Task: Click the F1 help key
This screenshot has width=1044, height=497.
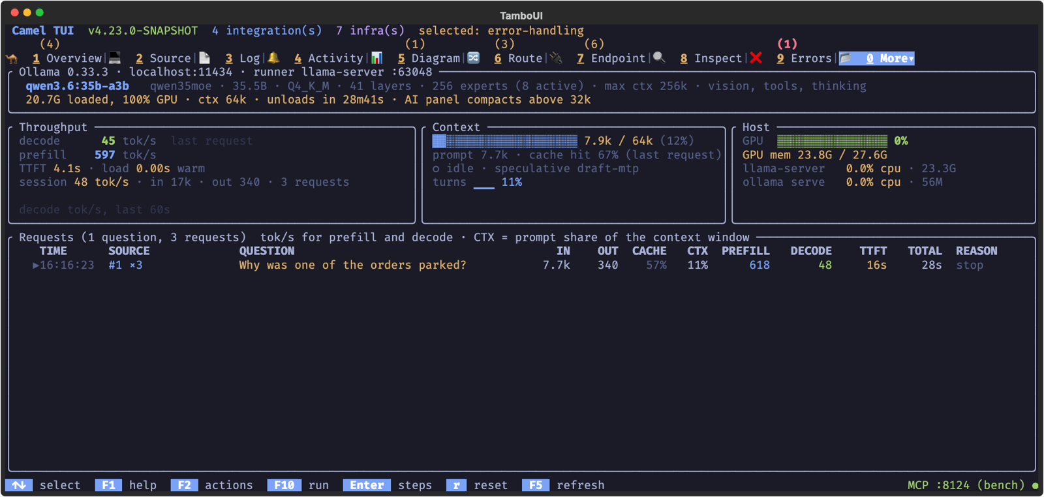Action: coord(108,485)
